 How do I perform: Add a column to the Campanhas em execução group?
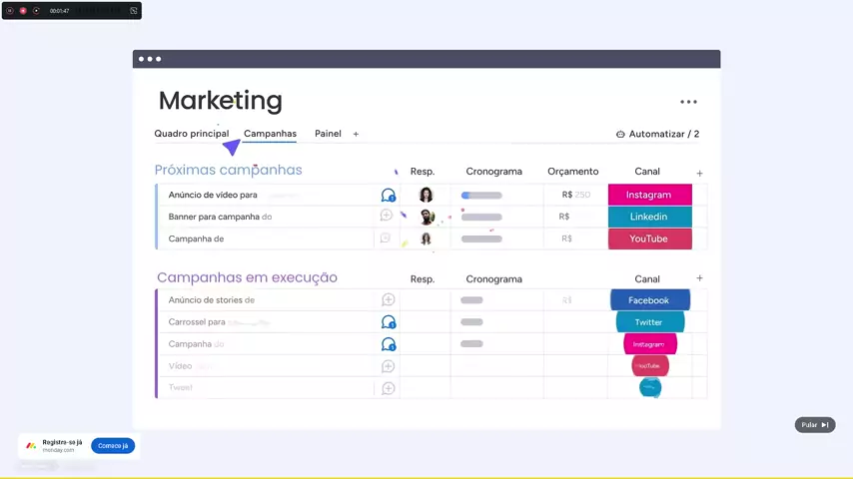point(699,278)
